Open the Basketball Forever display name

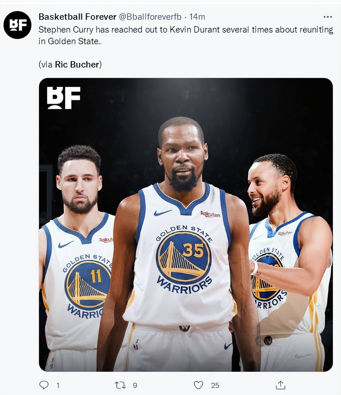tap(78, 17)
